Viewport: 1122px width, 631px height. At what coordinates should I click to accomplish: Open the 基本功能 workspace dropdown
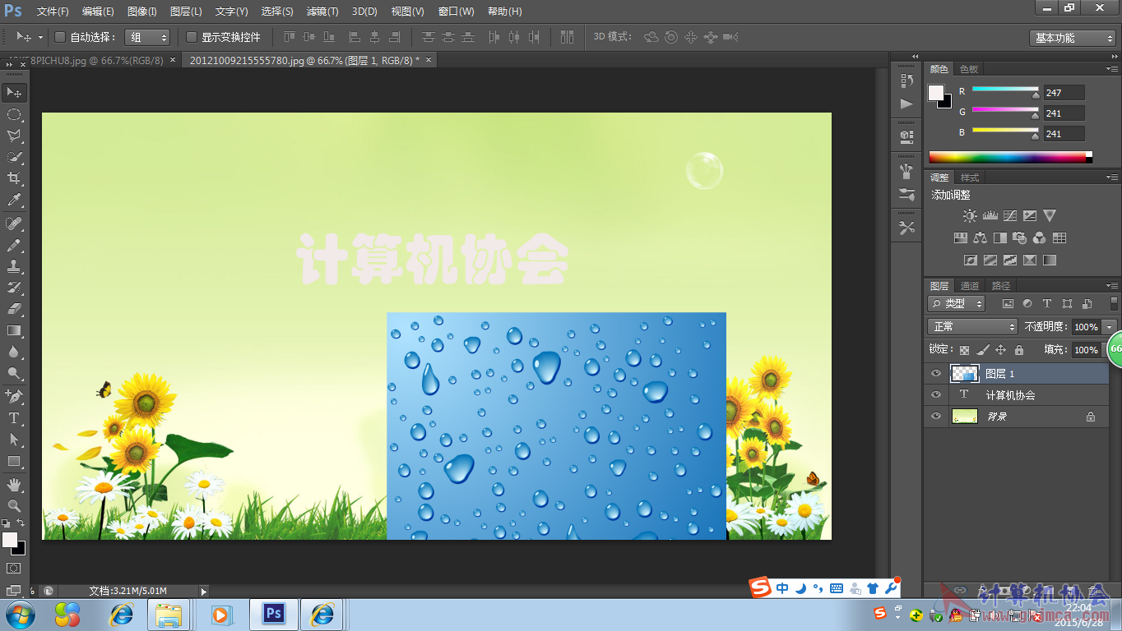tap(1073, 38)
